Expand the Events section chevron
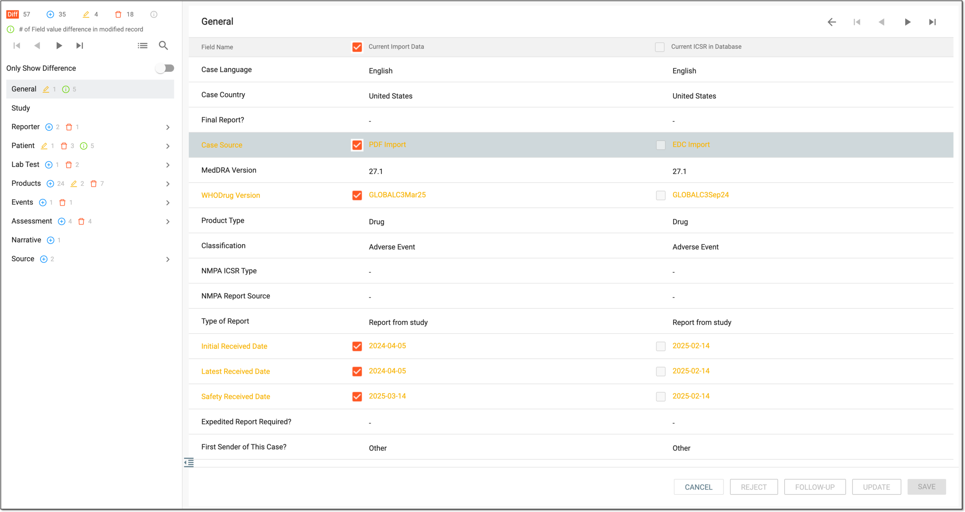The height and width of the screenshot is (512, 965). point(168,203)
